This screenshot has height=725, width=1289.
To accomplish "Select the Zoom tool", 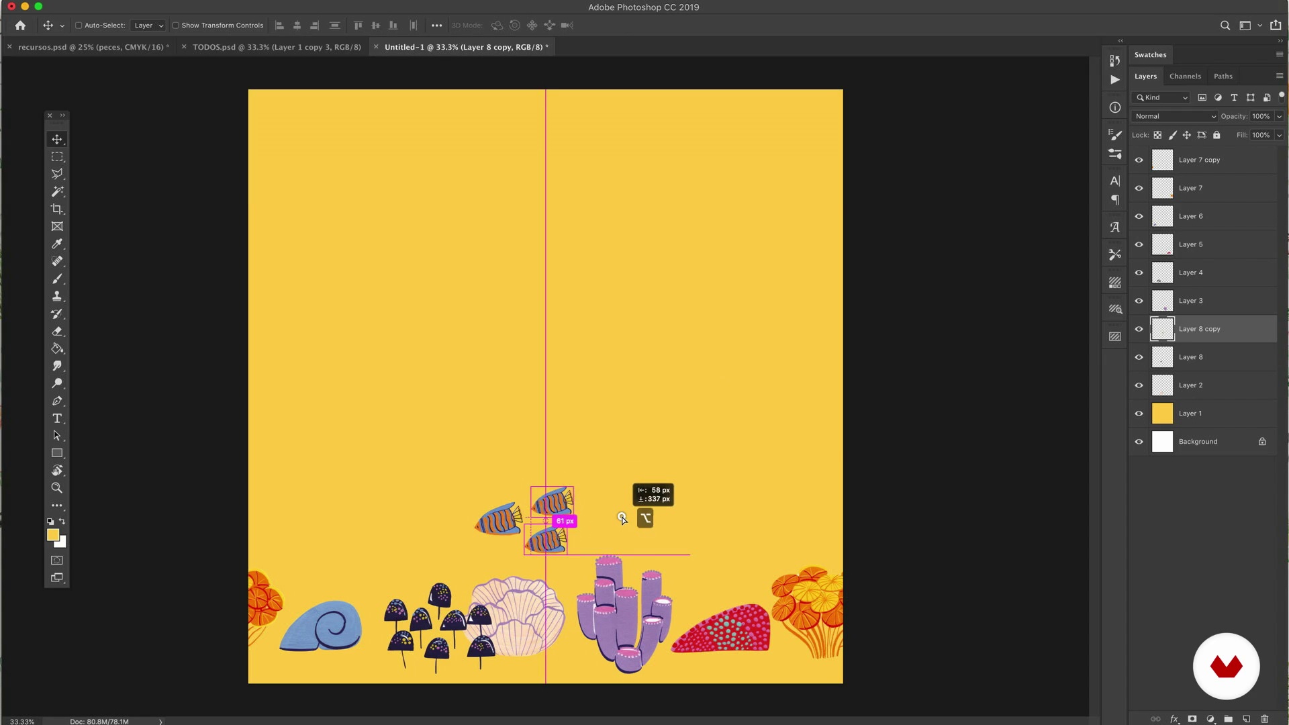I will [x=57, y=488].
